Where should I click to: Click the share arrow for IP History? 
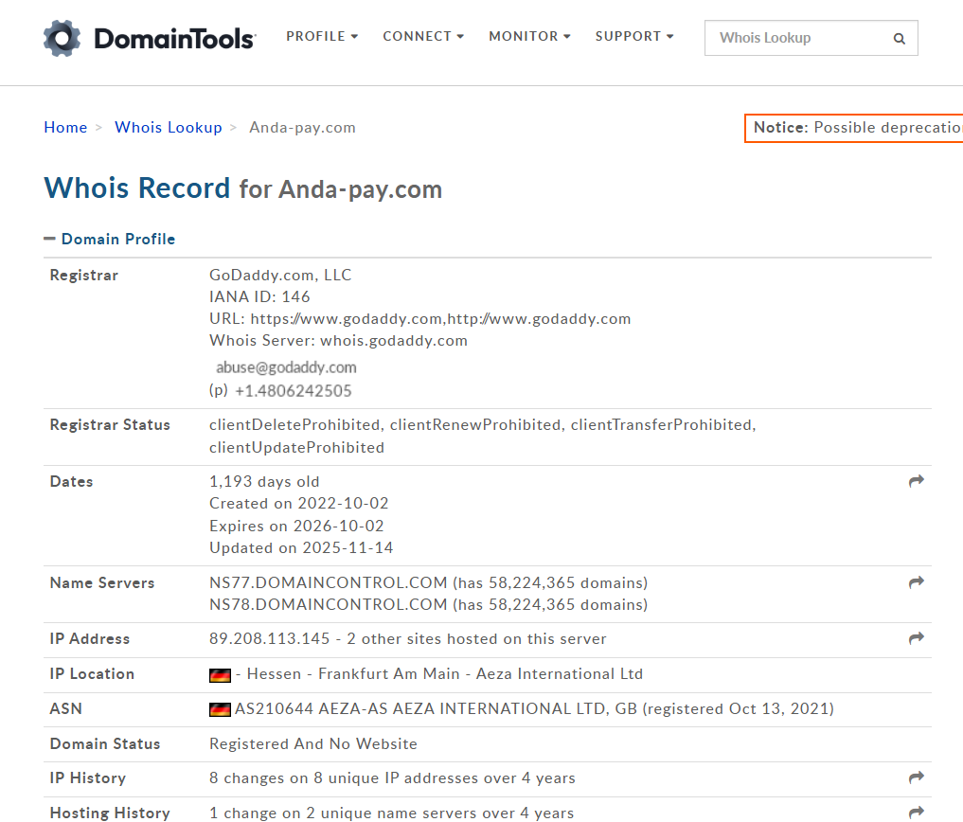[916, 777]
